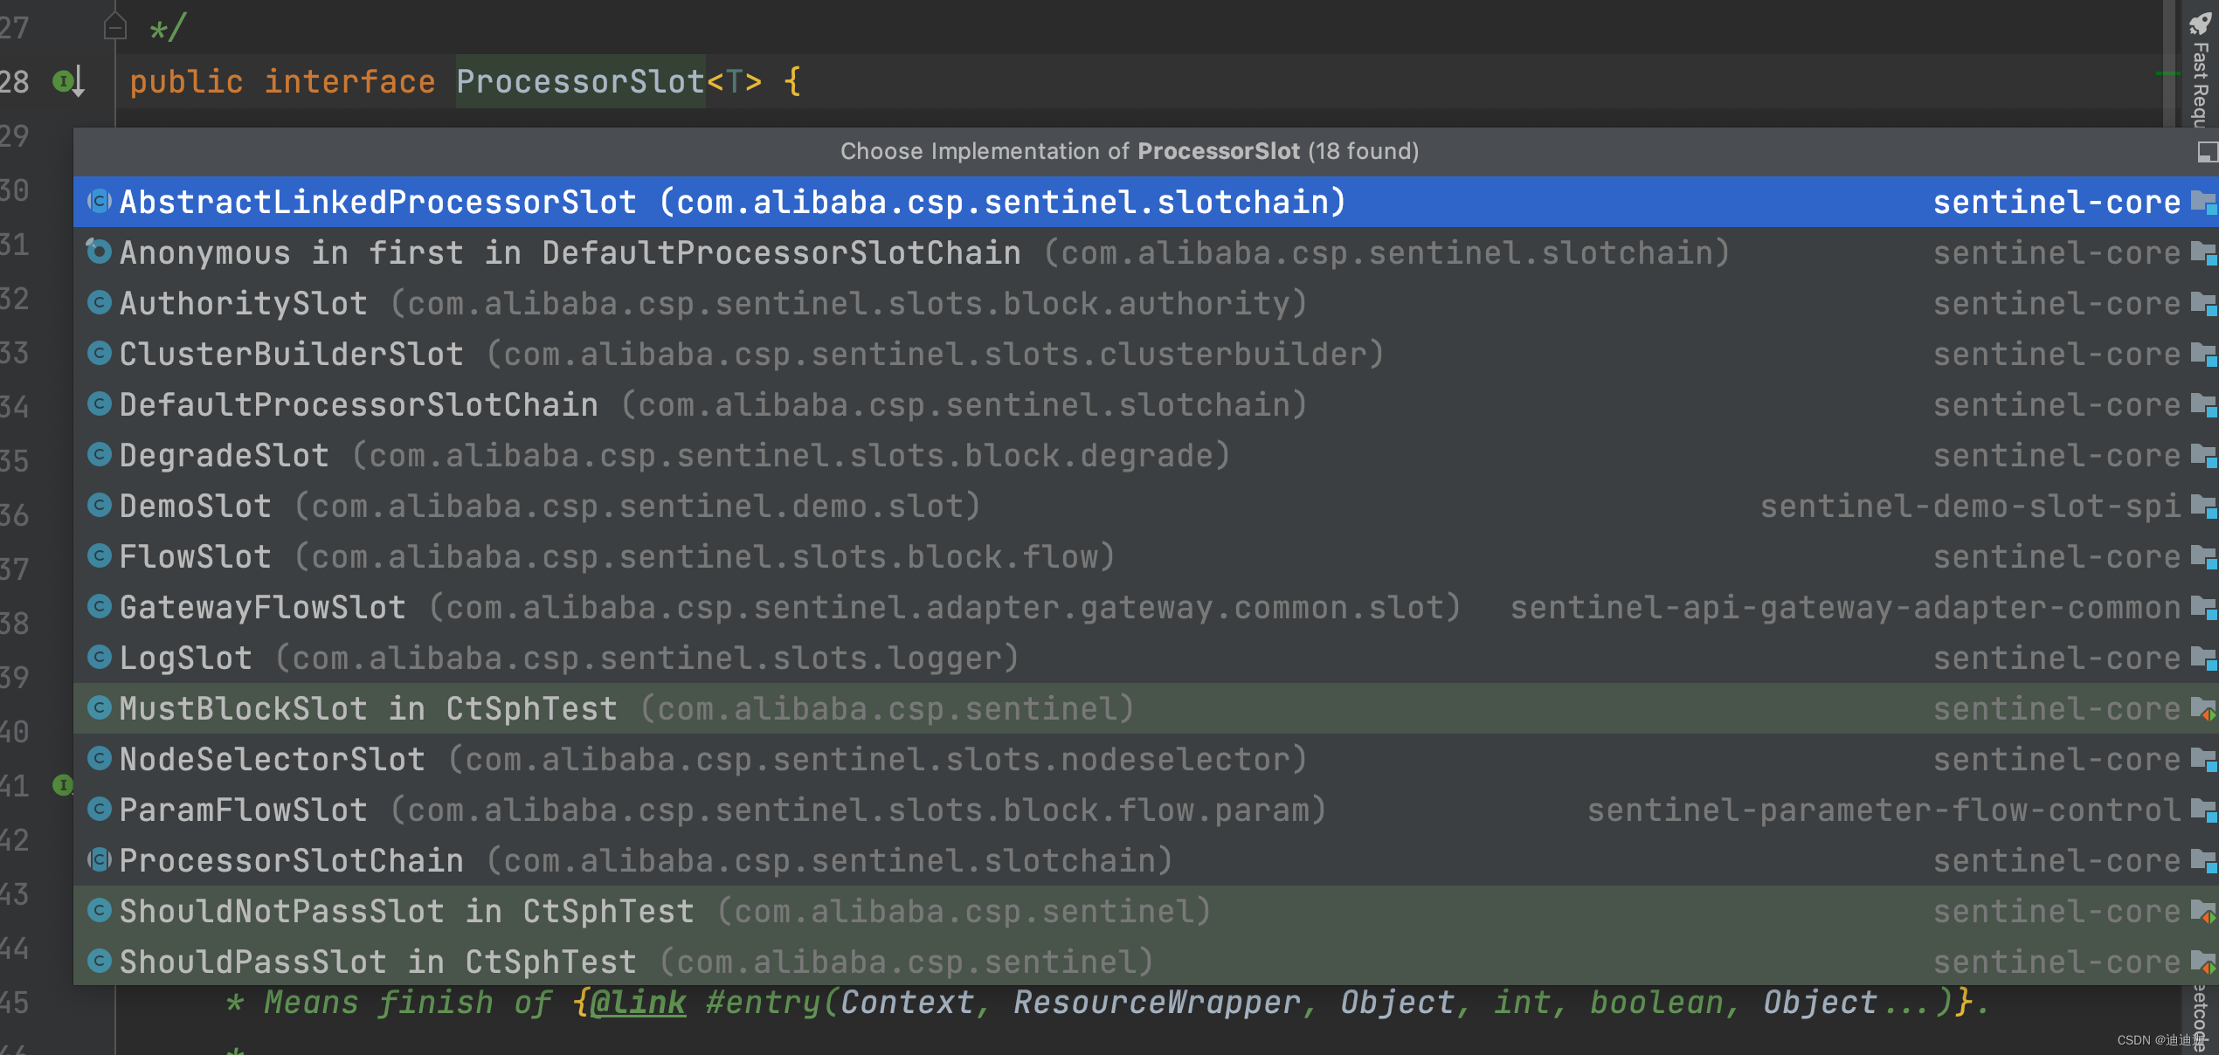Click module folder icon on ParamFlowSlot row
This screenshot has height=1055, width=2219.
2203,810
